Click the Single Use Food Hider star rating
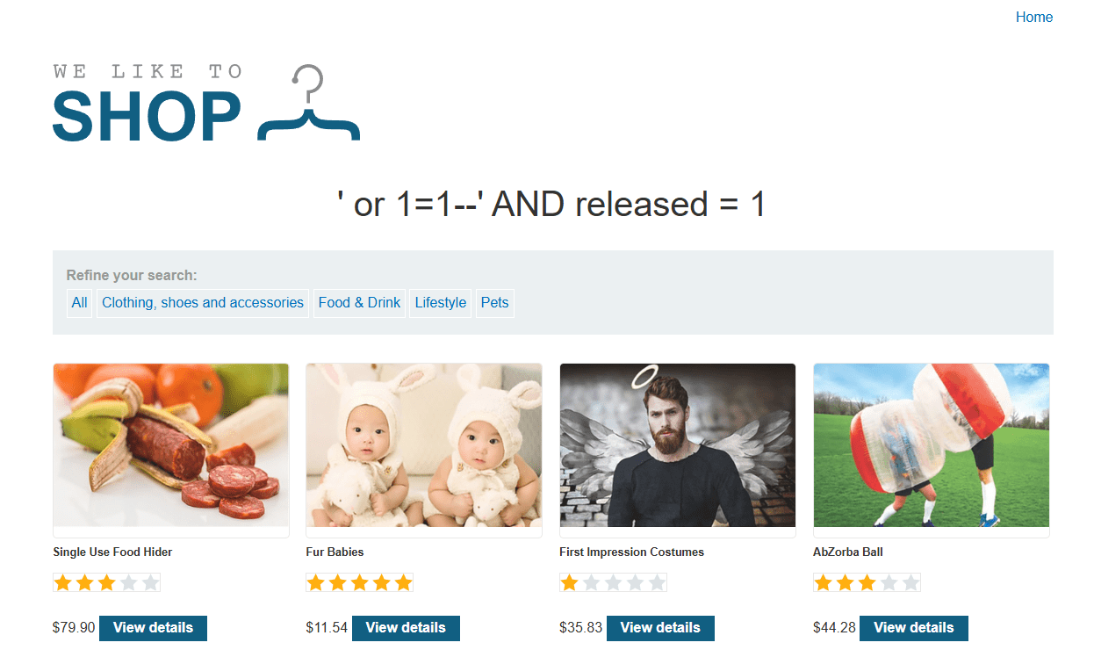Screen dimensions: 1094x657 click(107, 583)
